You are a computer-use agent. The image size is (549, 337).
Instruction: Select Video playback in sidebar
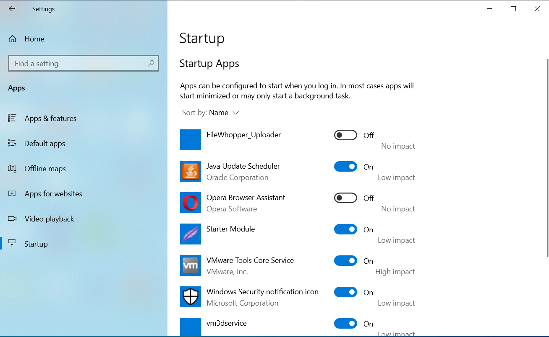49,219
